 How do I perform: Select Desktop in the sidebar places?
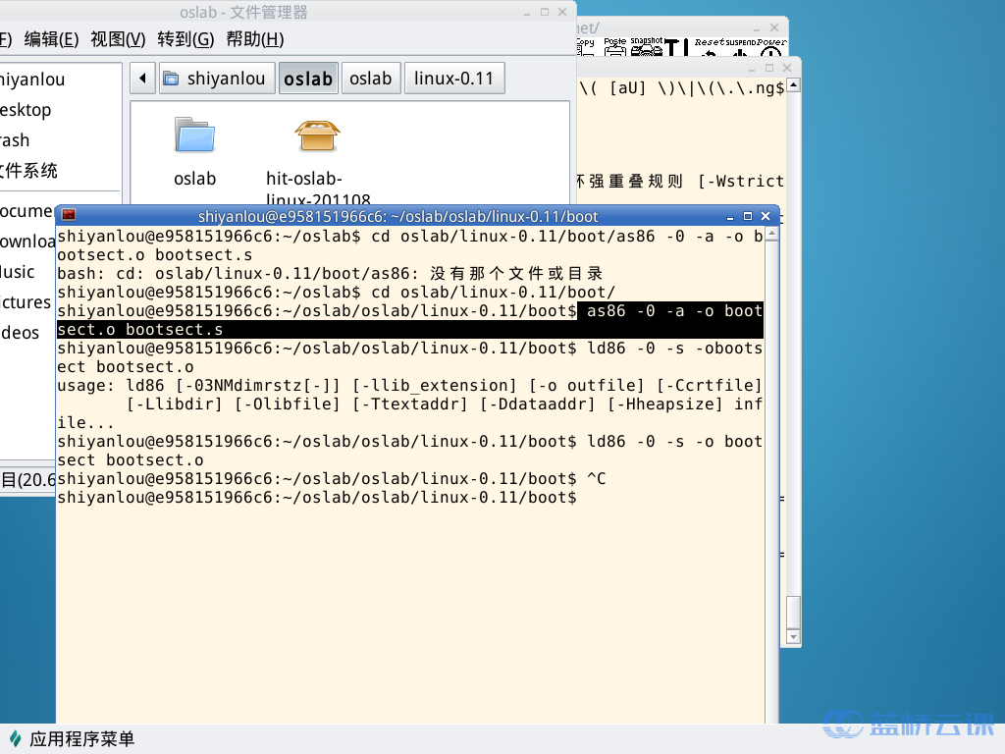tap(26, 109)
